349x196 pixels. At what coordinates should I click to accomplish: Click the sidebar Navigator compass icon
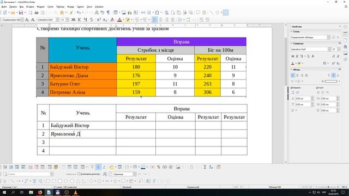pos(345,59)
